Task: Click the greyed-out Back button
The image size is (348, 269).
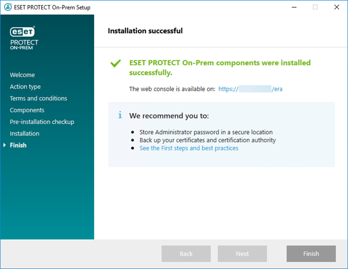Action: pyautogui.click(x=186, y=254)
